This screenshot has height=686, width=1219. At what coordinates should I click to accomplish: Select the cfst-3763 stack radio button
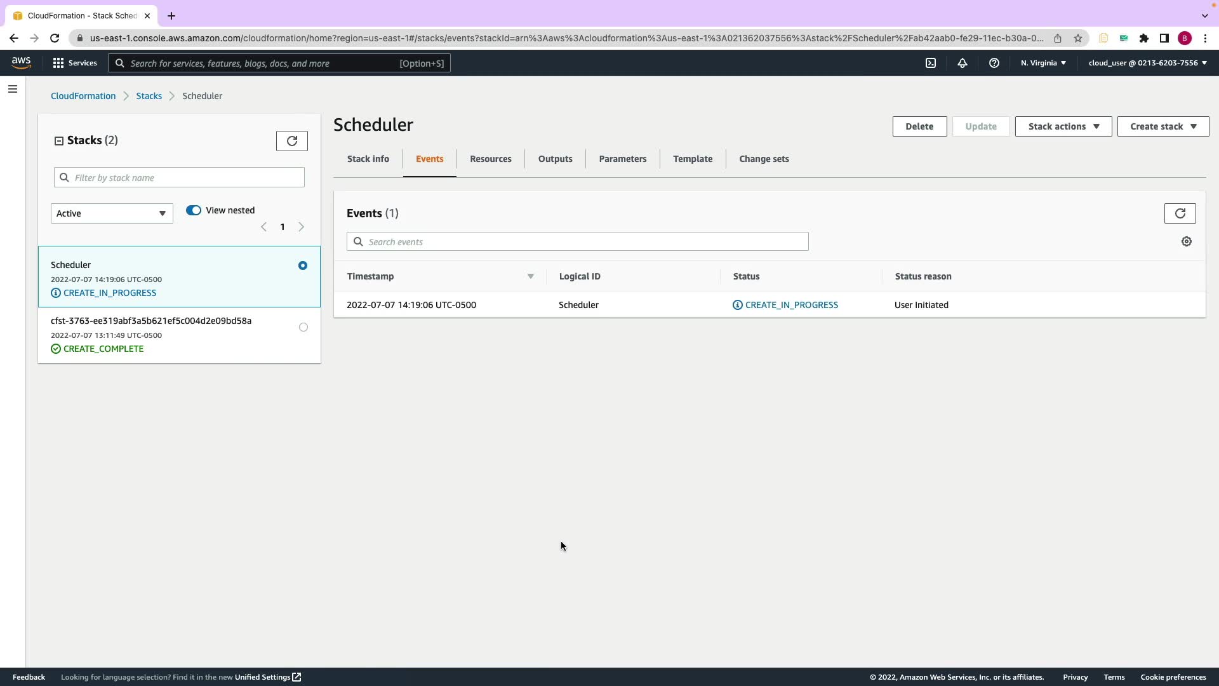coord(303,327)
